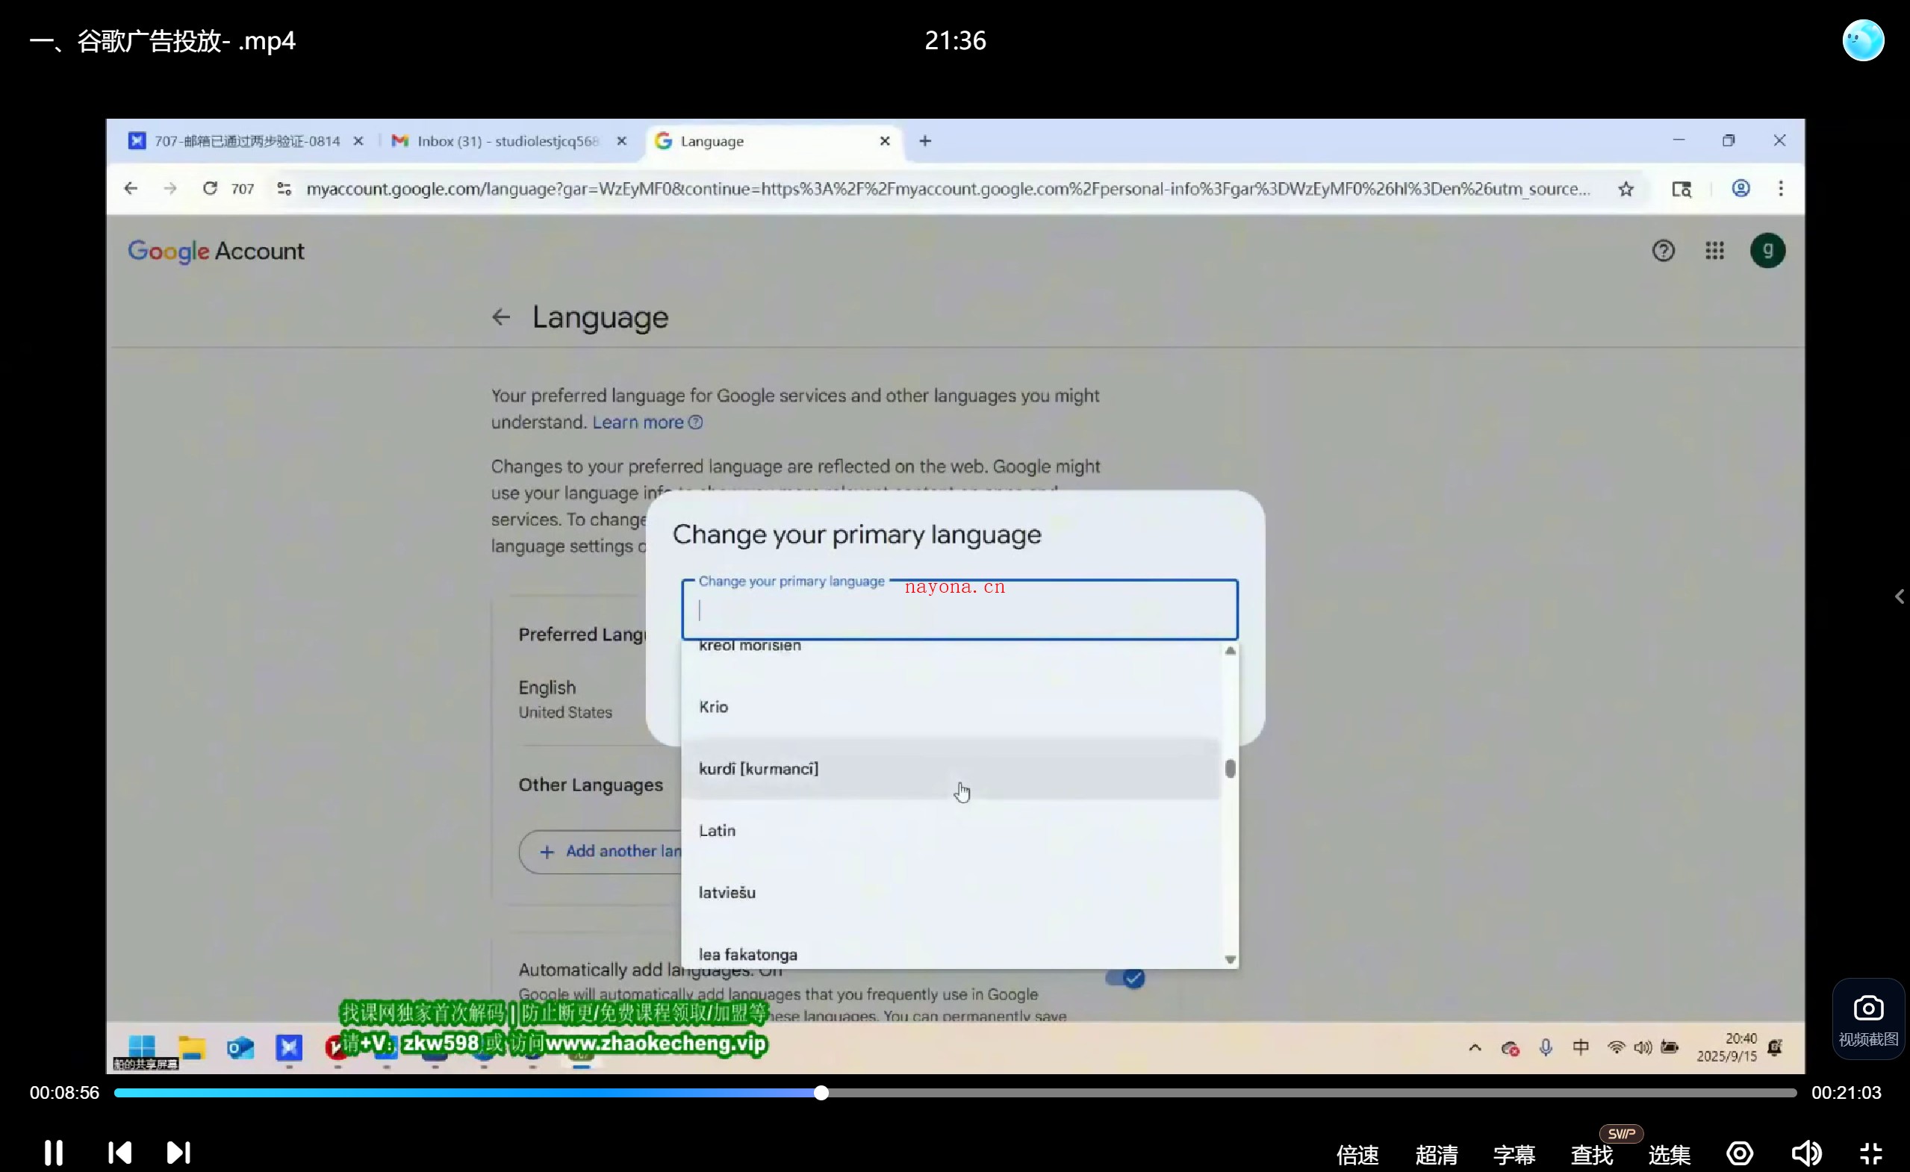Viewport: 1910px width, 1172px height.
Task: Go forward in the browser
Action: click(x=170, y=188)
